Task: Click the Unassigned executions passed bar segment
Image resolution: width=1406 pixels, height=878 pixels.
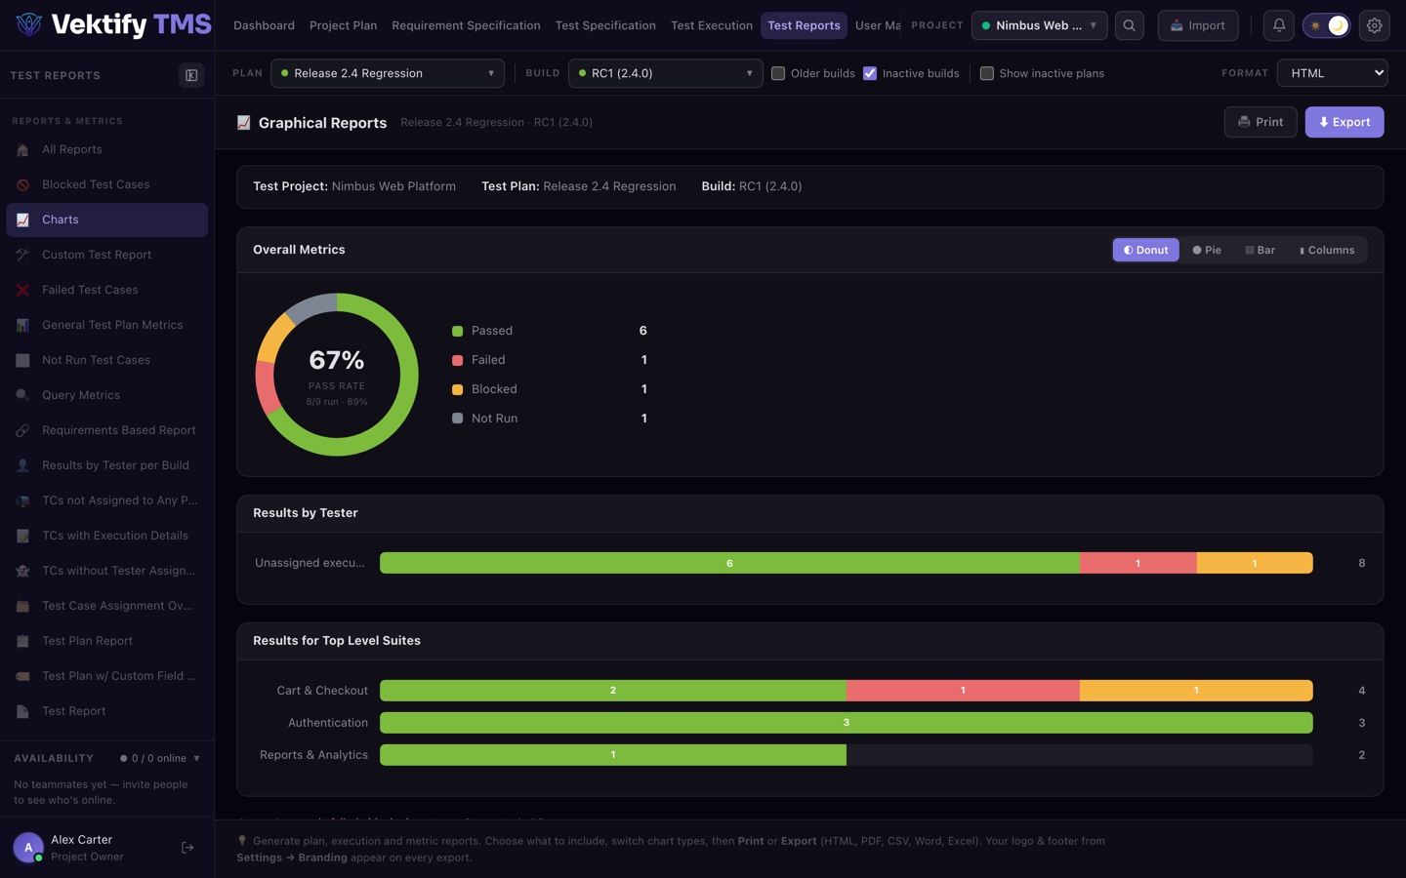Action: pyautogui.click(x=729, y=563)
